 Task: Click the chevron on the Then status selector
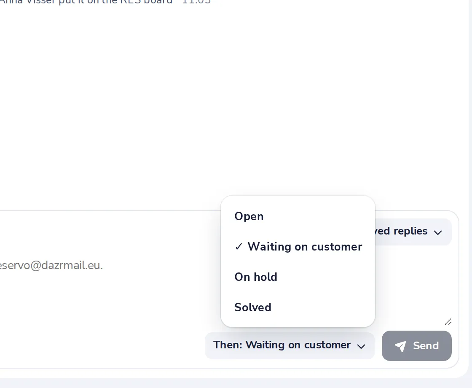[x=361, y=346]
